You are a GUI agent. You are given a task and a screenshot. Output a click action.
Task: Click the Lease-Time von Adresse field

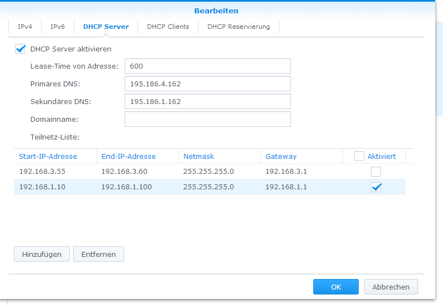click(x=207, y=66)
